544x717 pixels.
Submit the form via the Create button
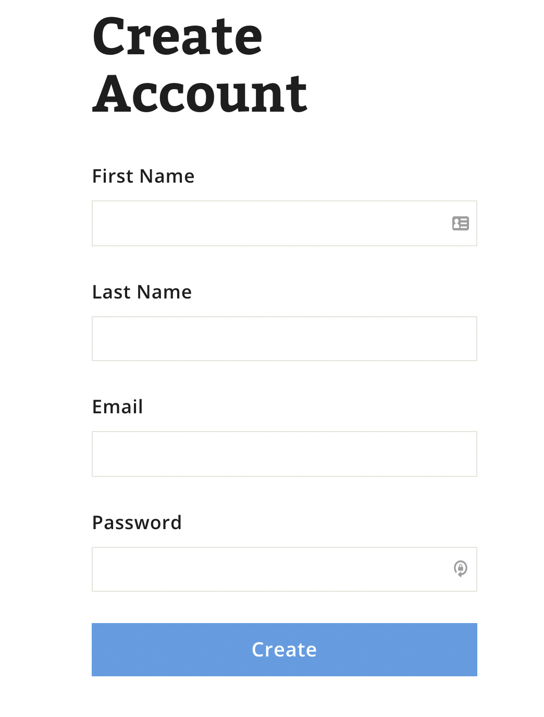(x=284, y=649)
